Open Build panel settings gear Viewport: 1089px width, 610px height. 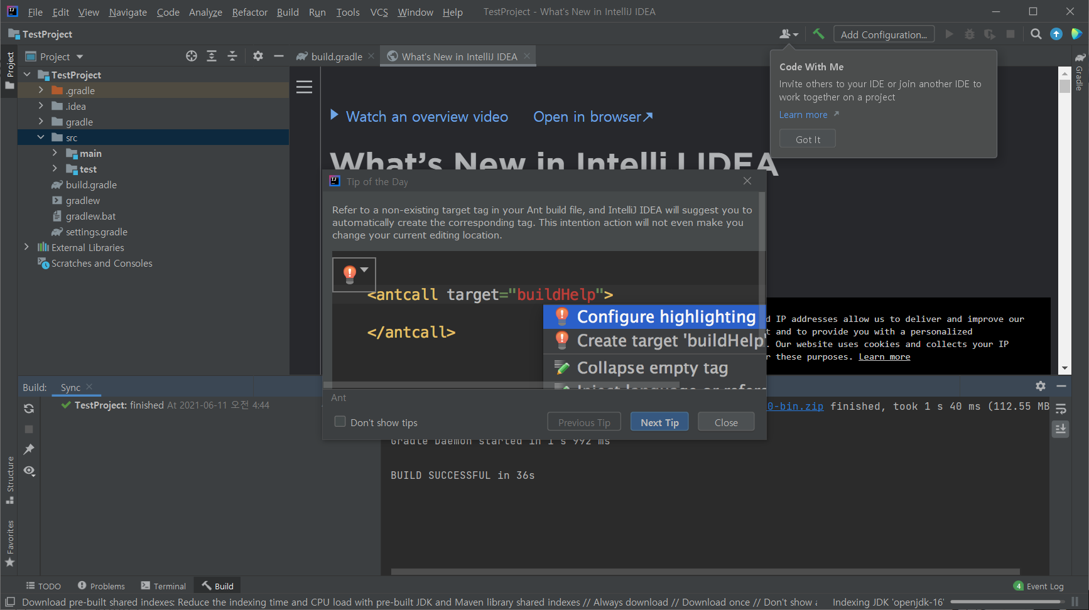click(1041, 386)
